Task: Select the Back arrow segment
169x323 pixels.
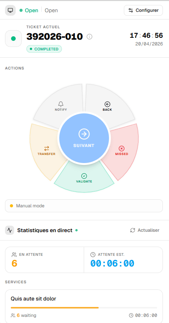Action: click(107, 106)
